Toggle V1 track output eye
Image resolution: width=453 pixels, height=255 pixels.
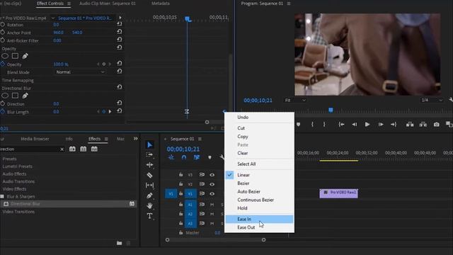(x=212, y=193)
